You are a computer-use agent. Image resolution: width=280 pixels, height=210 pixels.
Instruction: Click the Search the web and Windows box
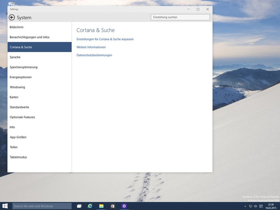tap(42, 206)
